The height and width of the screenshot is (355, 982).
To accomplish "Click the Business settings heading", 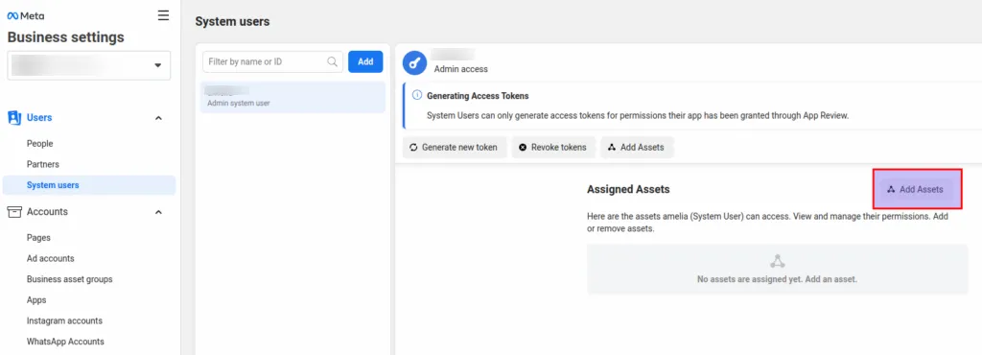I will pyautogui.click(x=66, y=37).
